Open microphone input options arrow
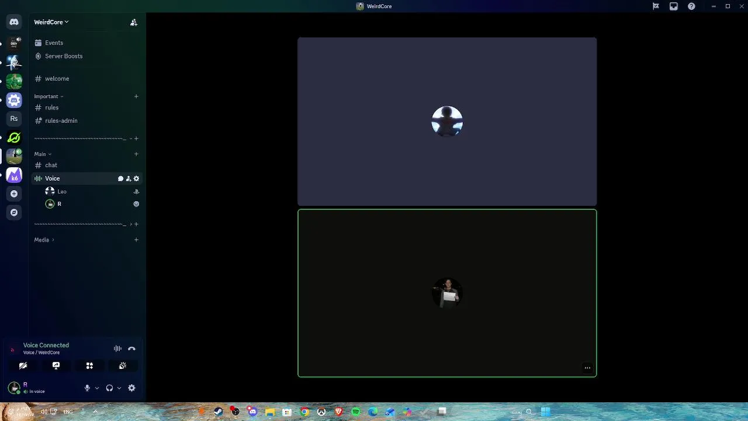 coord(97,388)
